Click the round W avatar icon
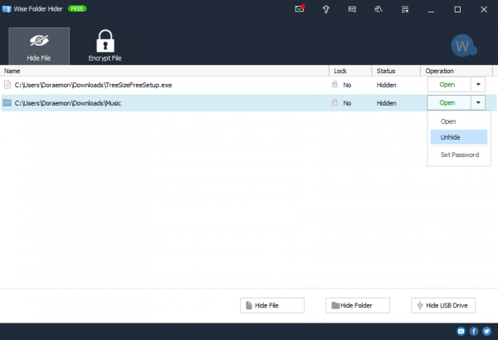This screenshot has height=340, width=498. tap(463, 46)
